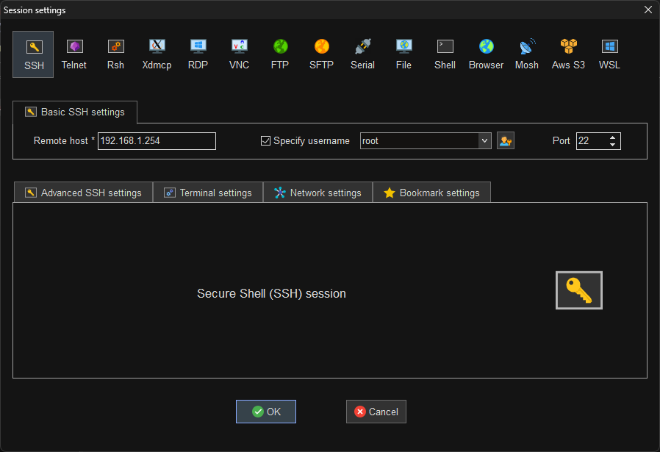Expand the username dropdown list

[x=484, y=141]
